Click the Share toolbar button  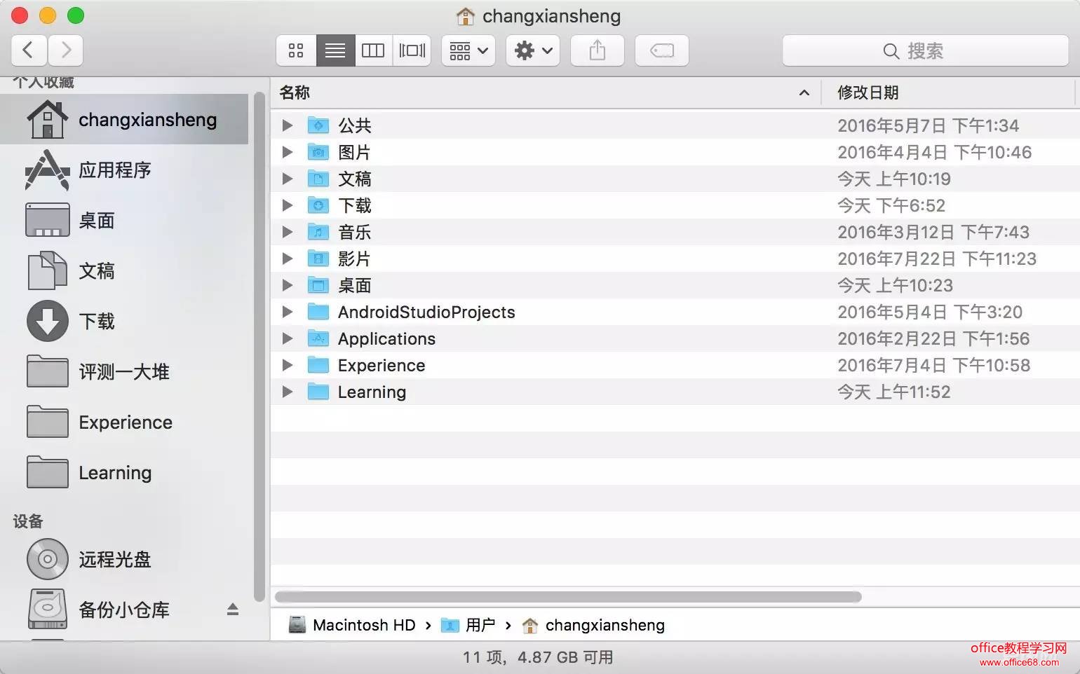(598, 50)
